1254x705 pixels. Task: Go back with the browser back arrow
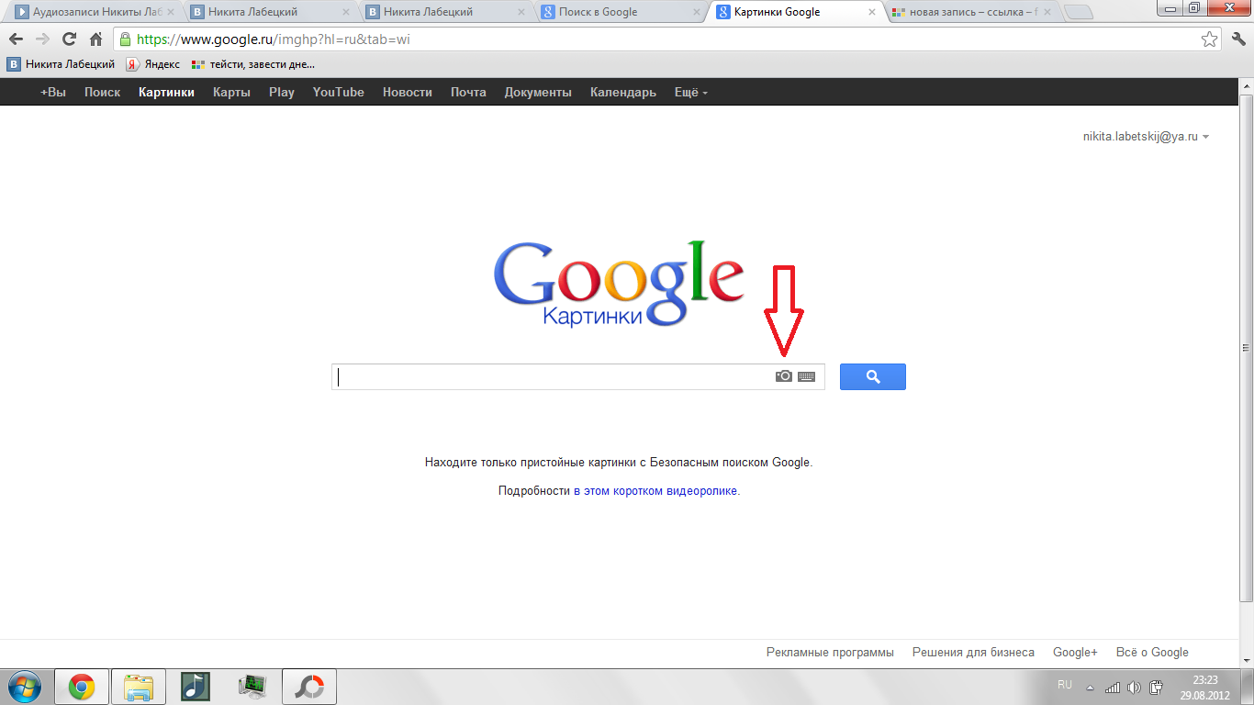(x=16, y=39)
